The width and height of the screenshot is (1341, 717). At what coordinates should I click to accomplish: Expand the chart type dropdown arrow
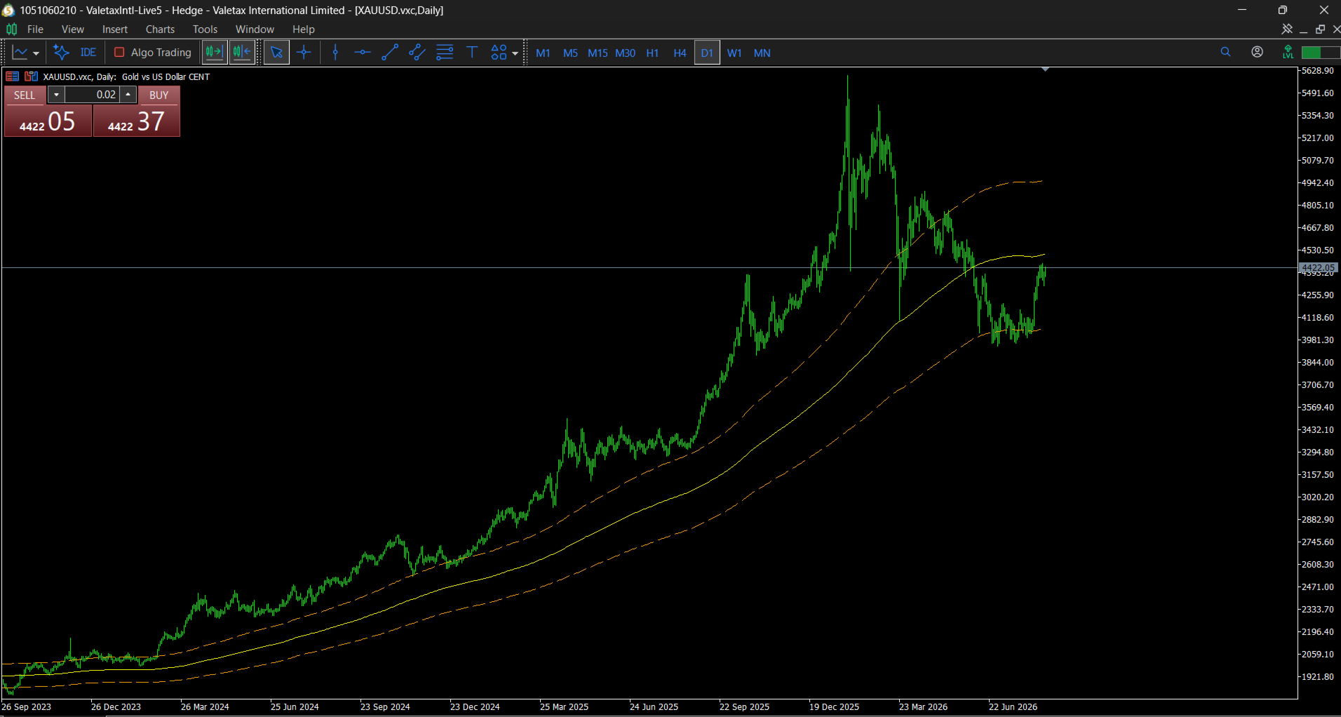[36, 53]
